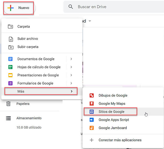Click the 10.8 GB utilizado text
The width and height of the screenshot is (164, 149).
(x=29, y=127)
